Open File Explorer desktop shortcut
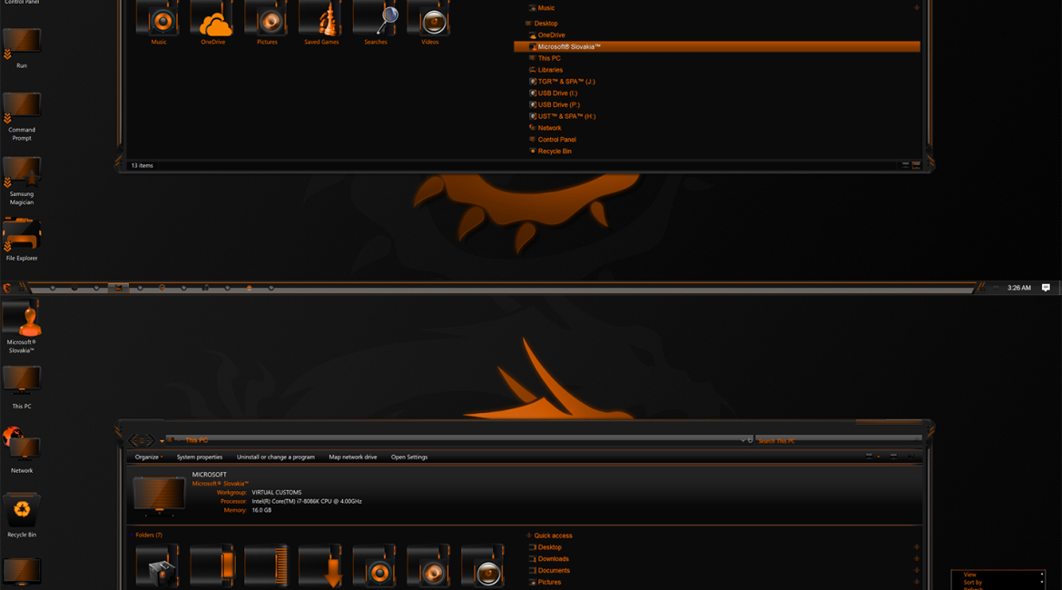Image resolution: width=1062 pixels, height=590 pixels. 22,236
